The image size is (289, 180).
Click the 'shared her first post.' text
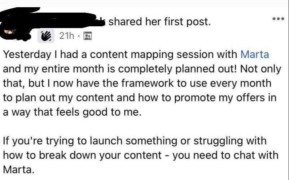[x=159, y=22]
